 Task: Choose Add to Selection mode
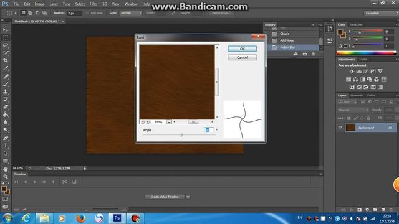tap(31, 12)
